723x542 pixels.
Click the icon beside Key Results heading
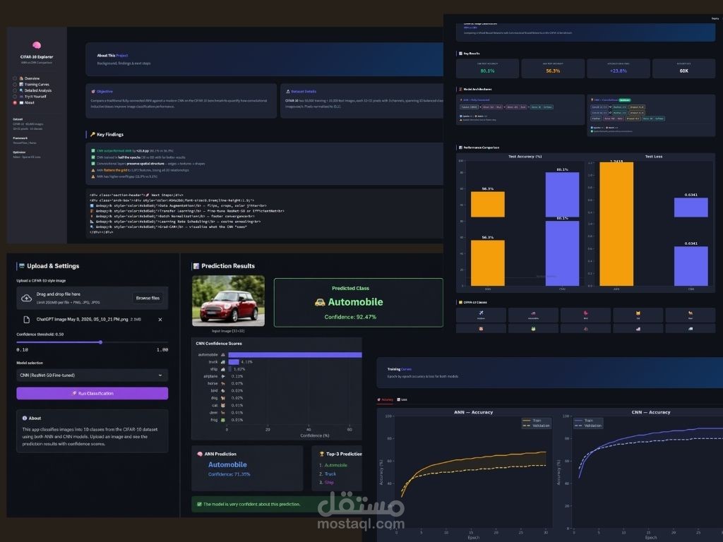[x=460, y=54]
